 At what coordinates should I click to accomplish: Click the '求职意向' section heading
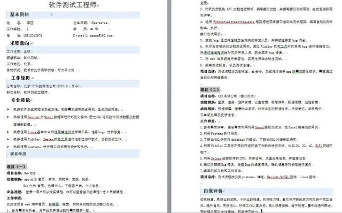20,43
